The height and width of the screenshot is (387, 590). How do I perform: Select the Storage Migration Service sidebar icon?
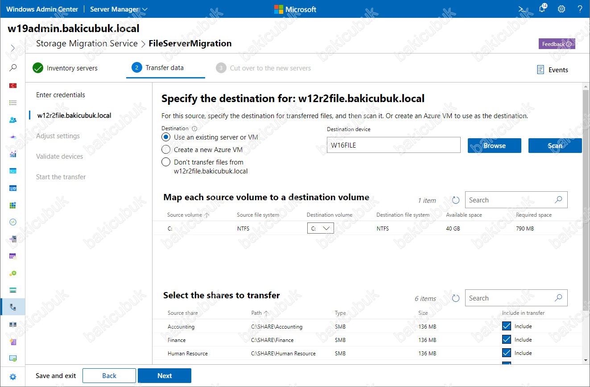(x=13, y=307)
